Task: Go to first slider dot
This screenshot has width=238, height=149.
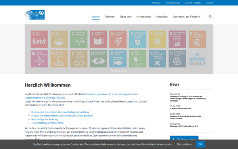Action: click(x=113, y=71)
